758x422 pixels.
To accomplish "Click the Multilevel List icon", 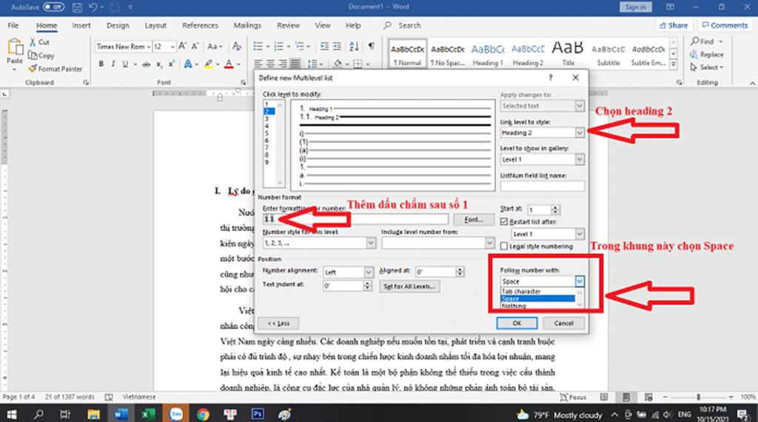I will (300, 47).
